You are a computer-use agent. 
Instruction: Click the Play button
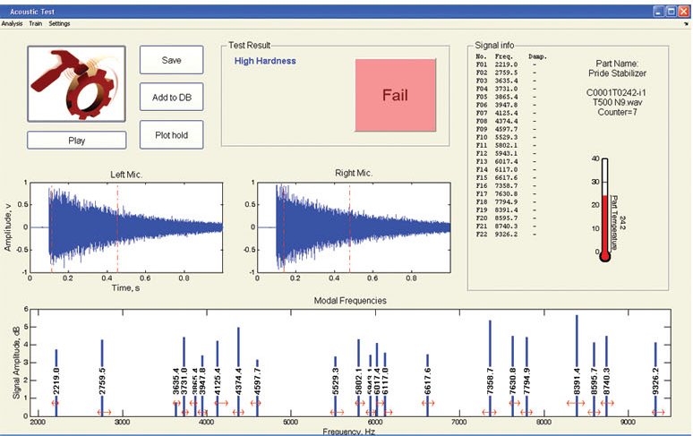[76, 141]
